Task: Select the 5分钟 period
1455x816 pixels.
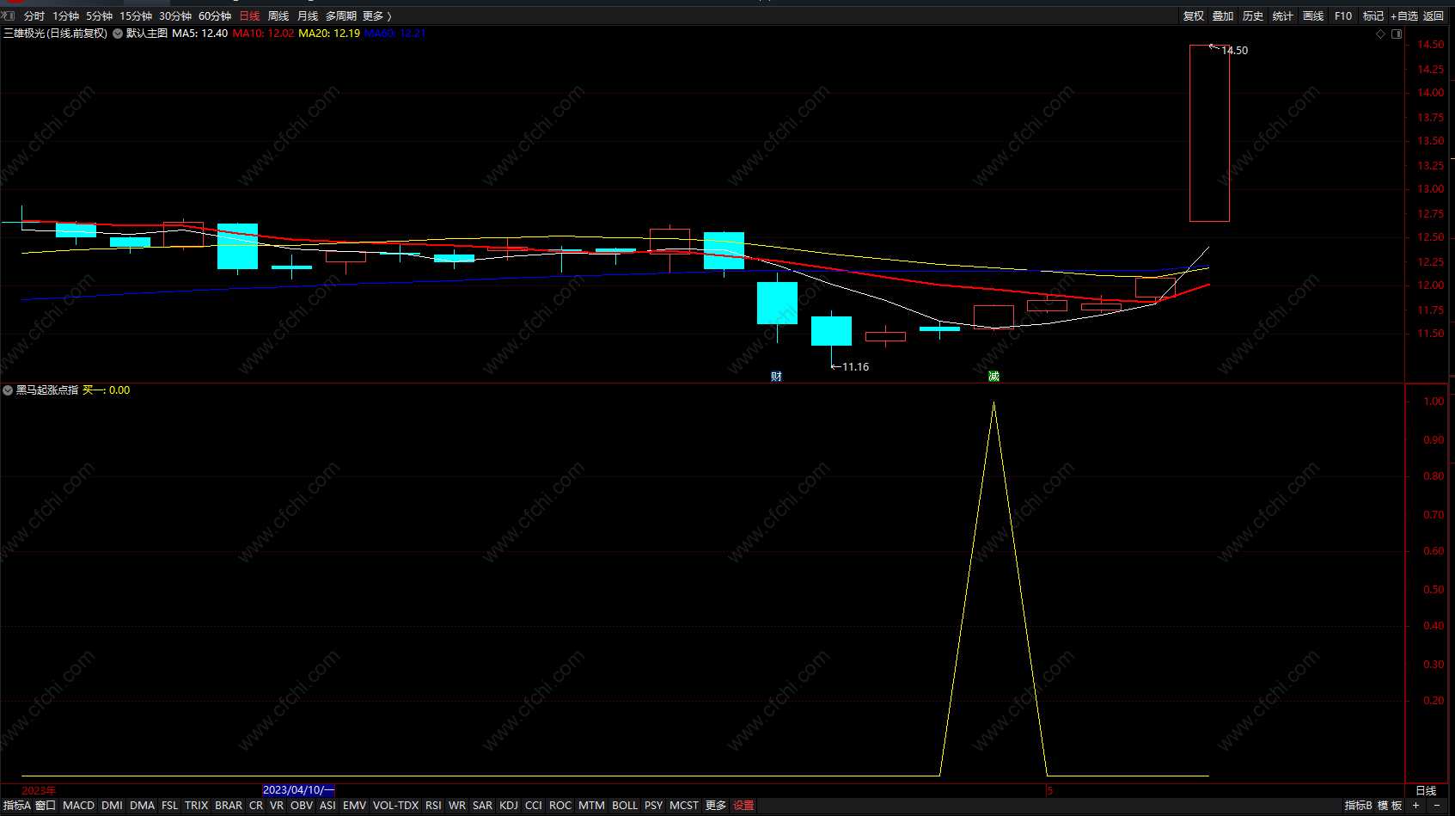Action: point(100,16)
